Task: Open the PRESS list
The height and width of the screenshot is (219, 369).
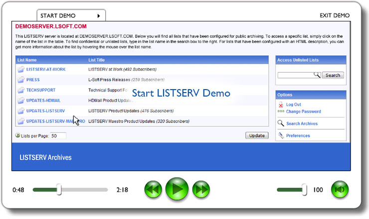Action: (33, 80)
